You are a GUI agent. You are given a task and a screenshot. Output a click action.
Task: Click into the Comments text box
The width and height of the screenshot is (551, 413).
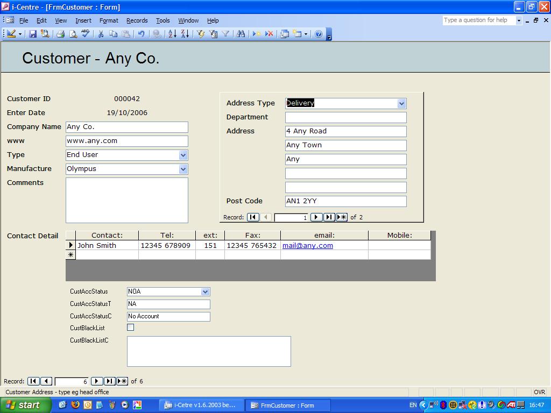[127, 200]
